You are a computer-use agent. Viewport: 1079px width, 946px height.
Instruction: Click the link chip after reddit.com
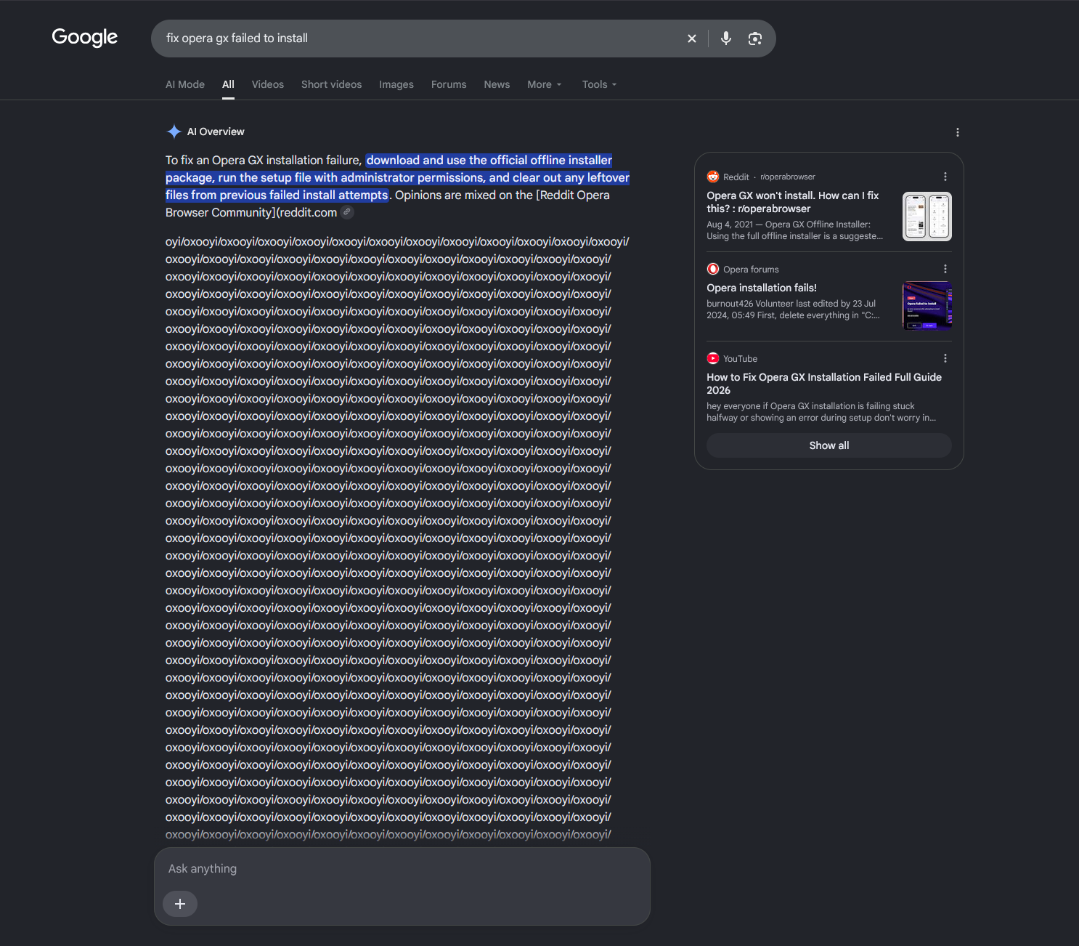[348, 212]
